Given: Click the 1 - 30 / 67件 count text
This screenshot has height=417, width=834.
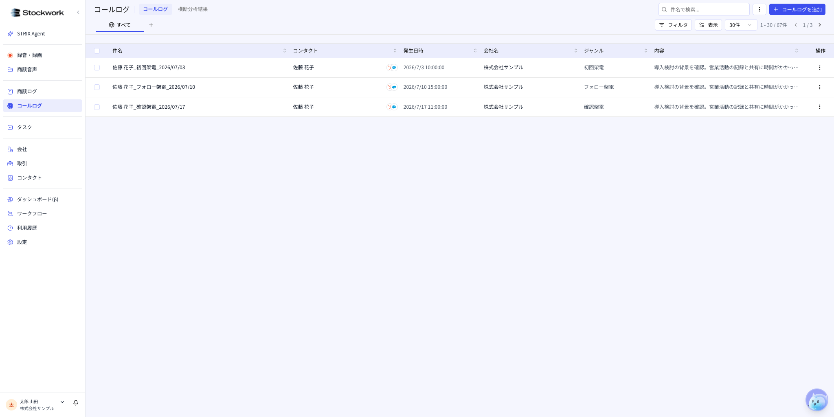Looking at the screenshot, I should tap(773, 25).
